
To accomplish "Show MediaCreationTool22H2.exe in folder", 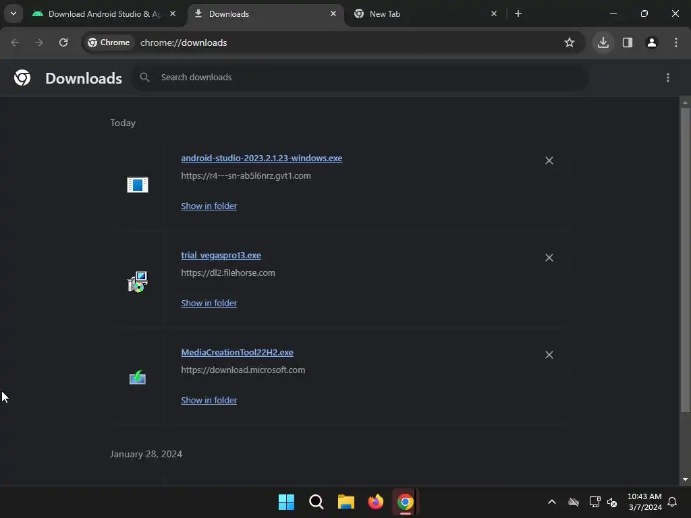I will (209, 401).
